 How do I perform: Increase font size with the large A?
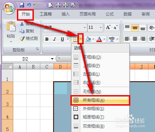click(108, 27)
